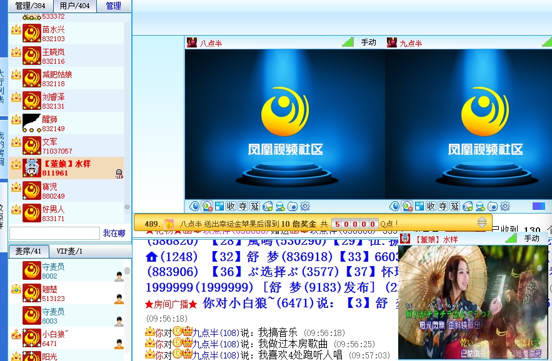Click the orange person icon on 翘楚 row
The width and height of the screenshot is (552, 361).
[119, 299]
